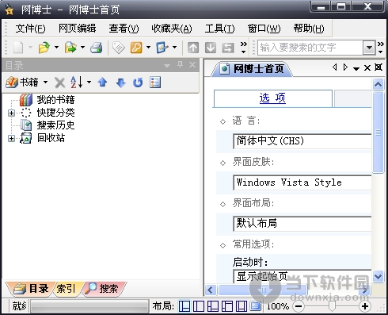The height and width of the screenshot is (315, 388).
Task: Expand the 回收站 tree node
Action: point(11,138)
